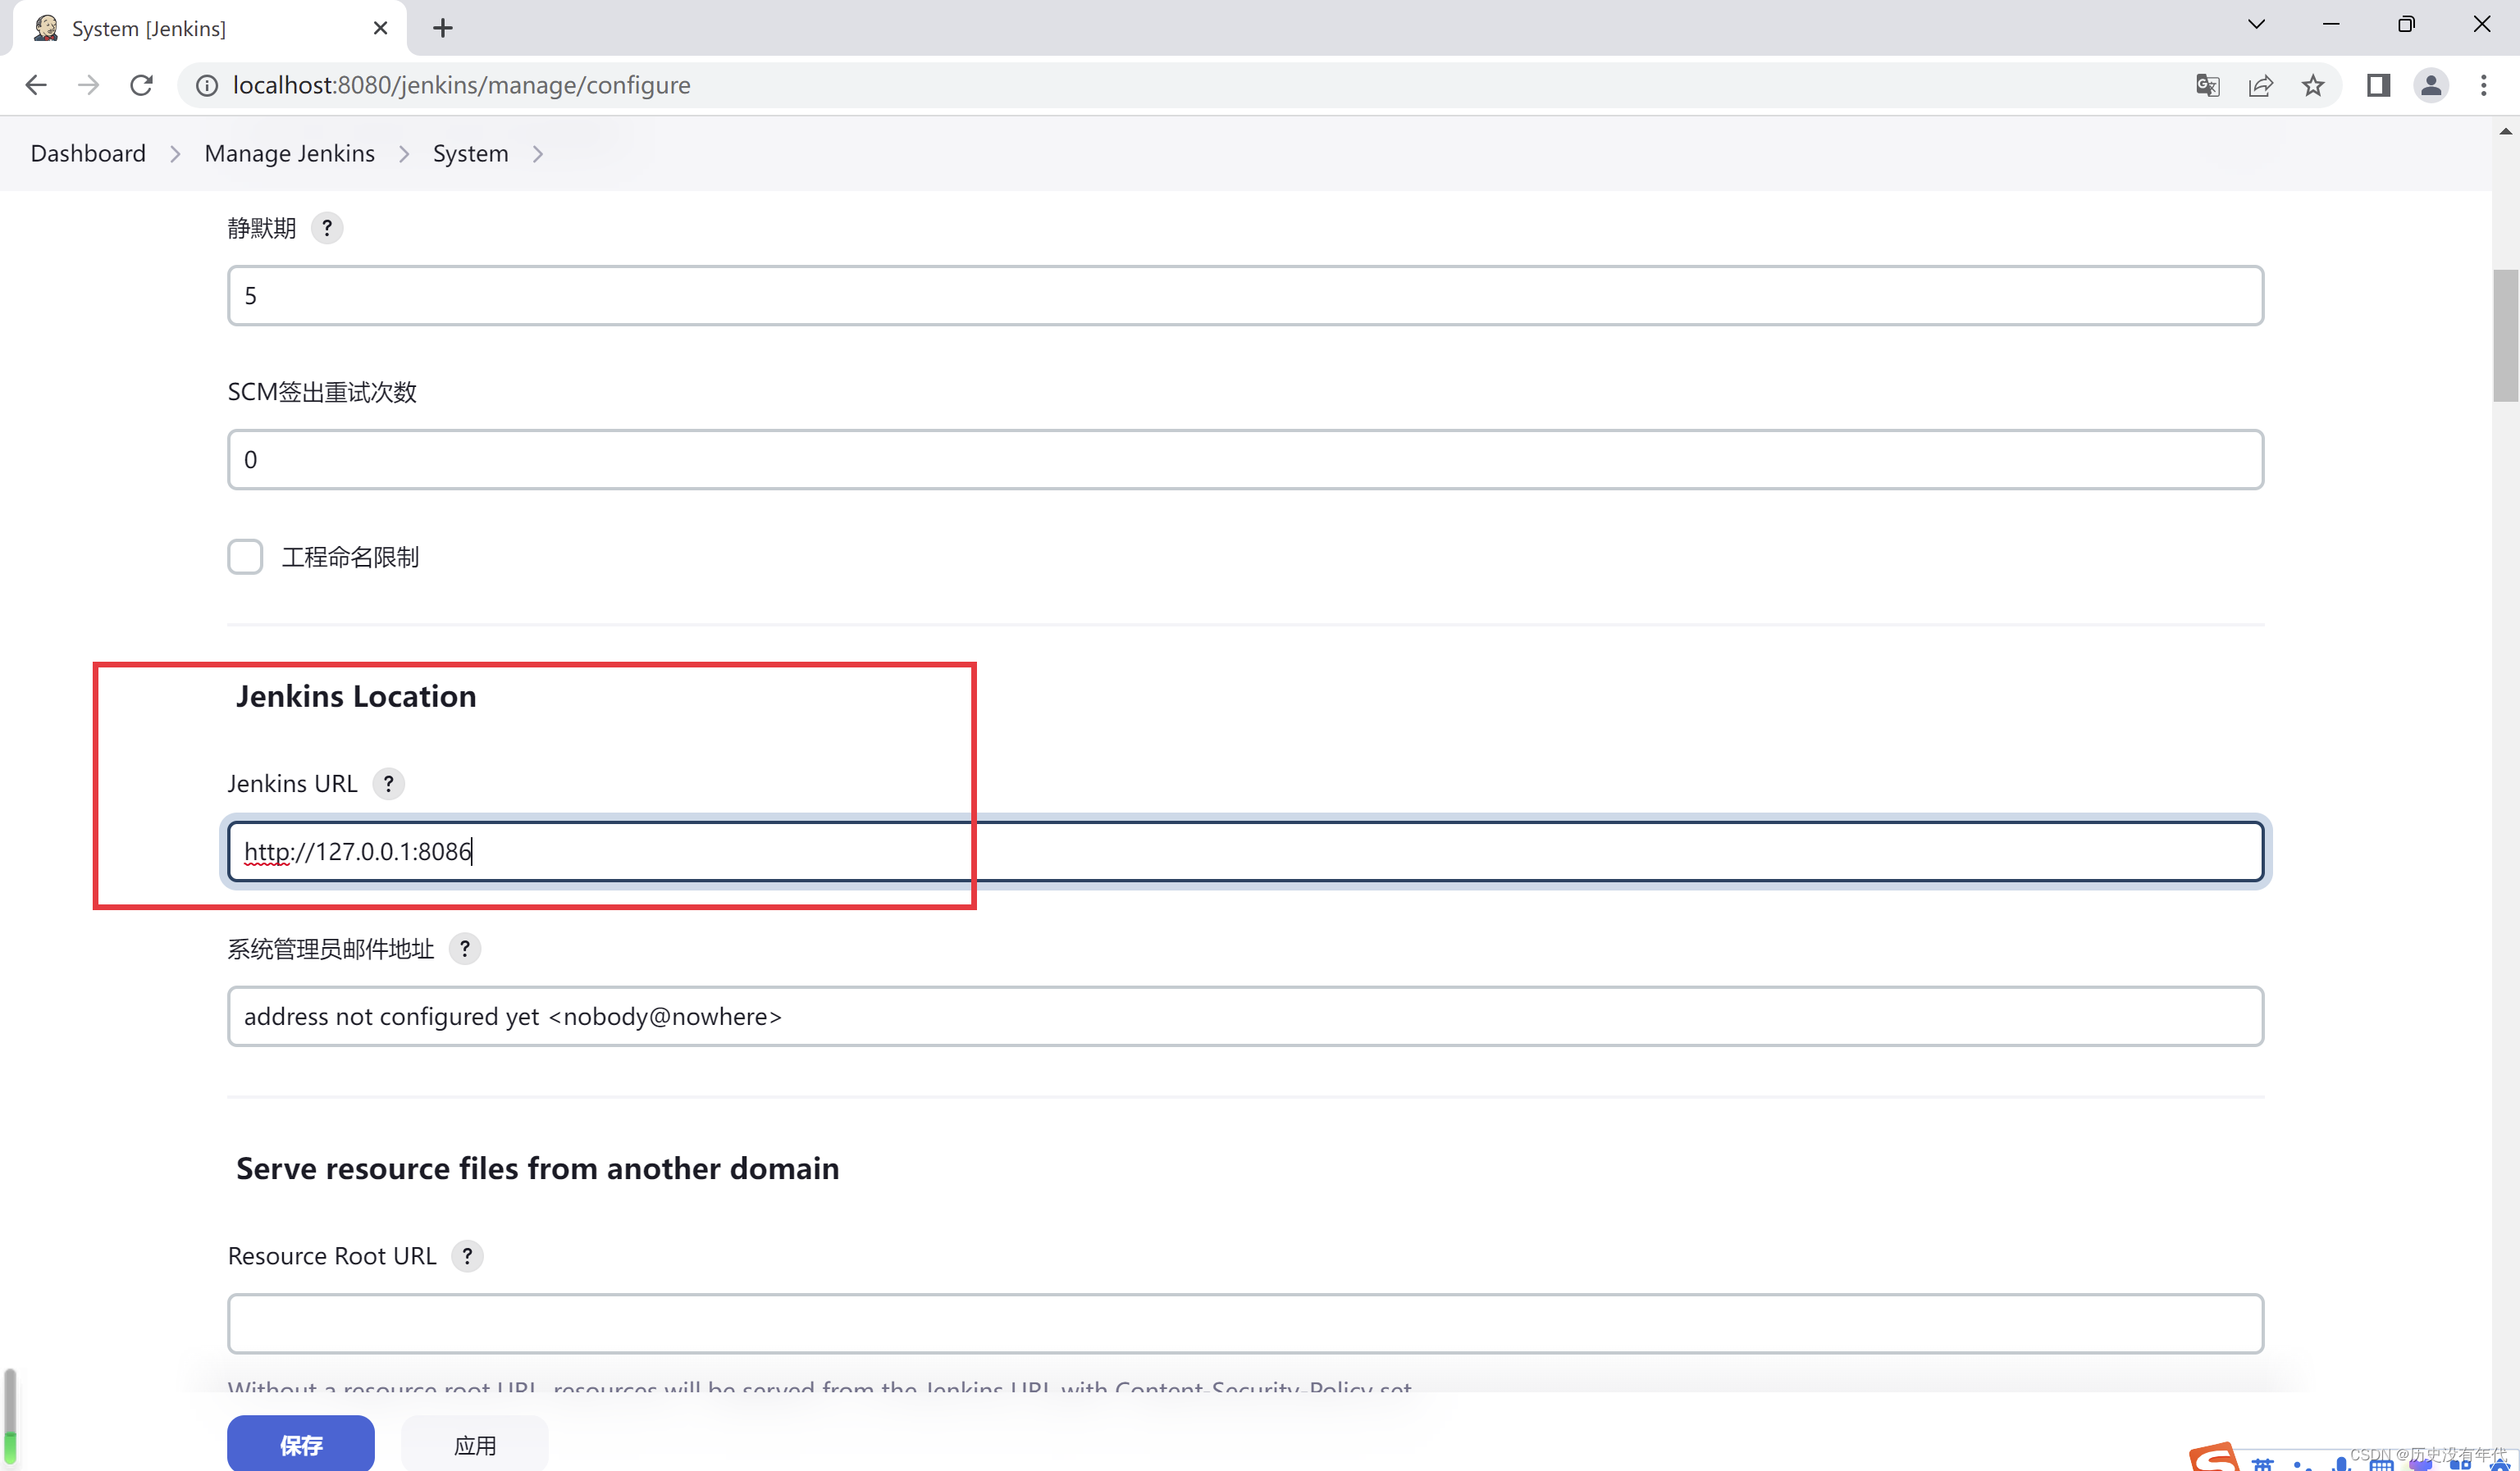The image size is (2520, 1471).
Task: Click the 保存 button
Action: (x=299, y=1443)
